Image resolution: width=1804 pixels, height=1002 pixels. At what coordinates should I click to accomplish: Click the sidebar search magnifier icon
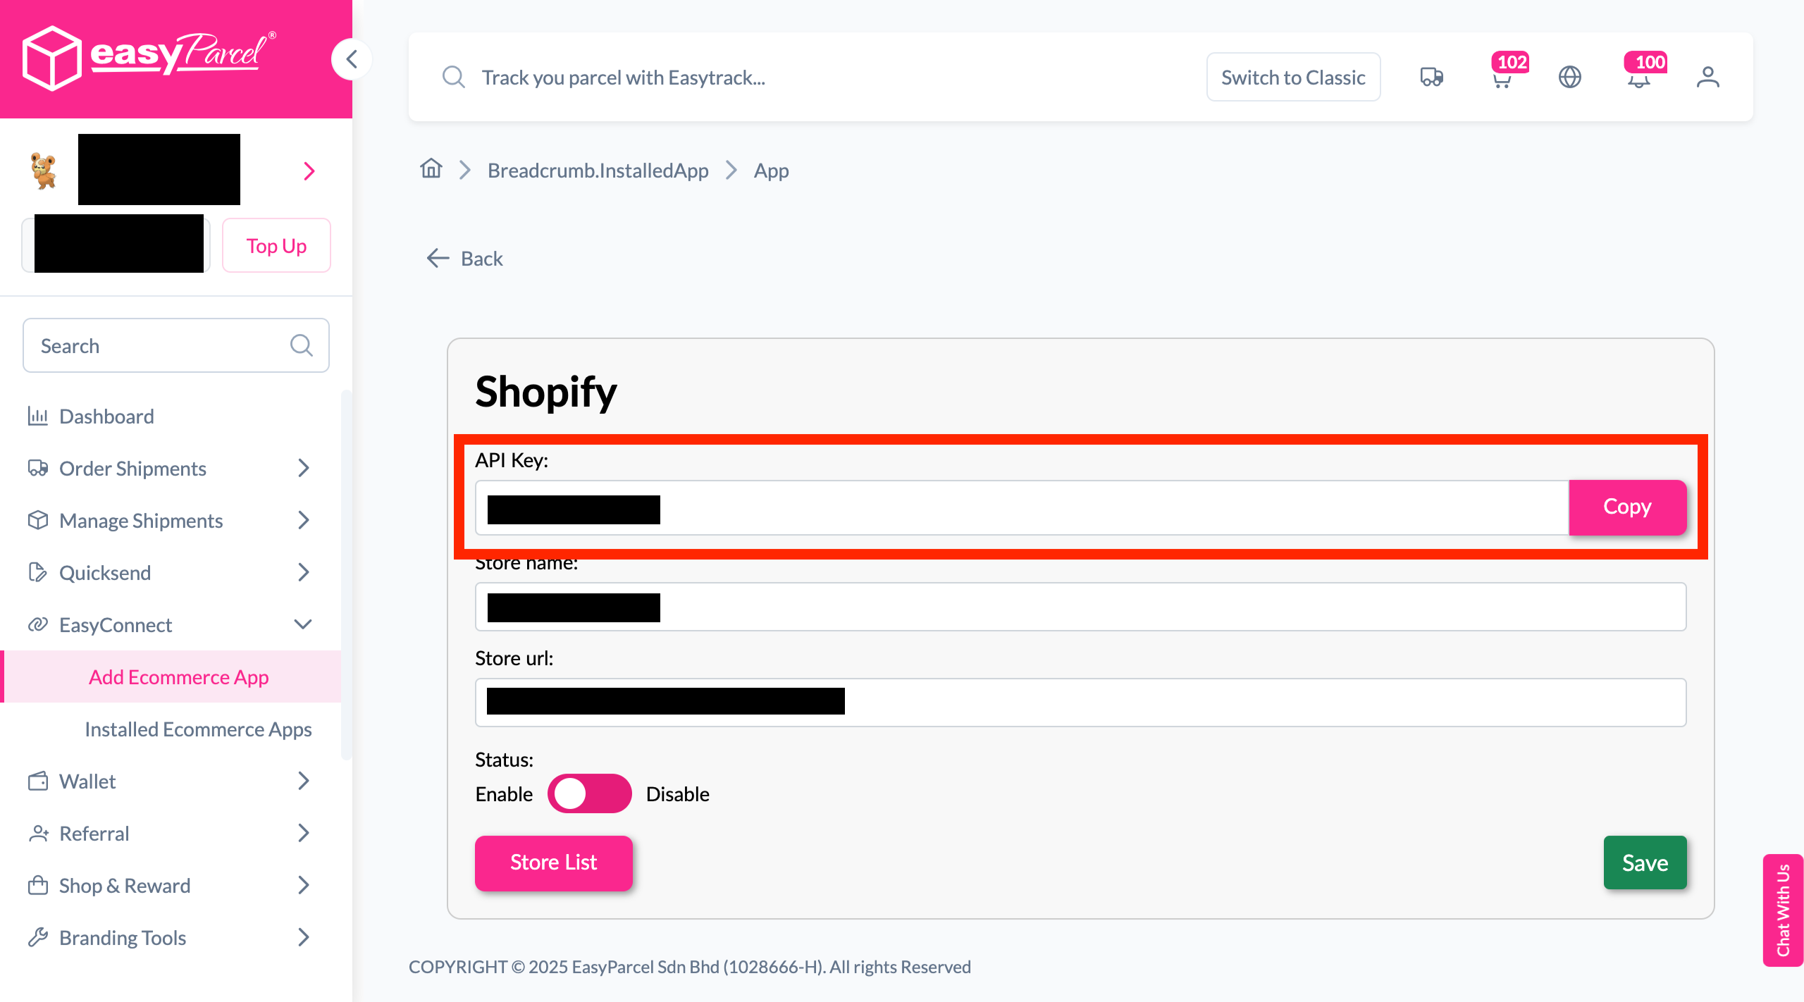pyautogui.click(x=301, y=345)
